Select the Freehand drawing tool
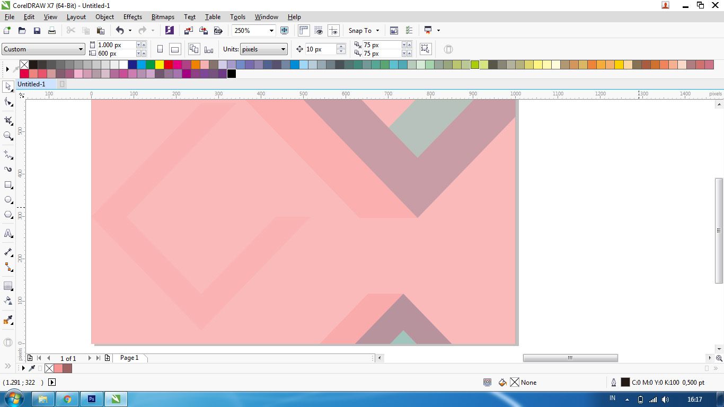This screenshot has width=724, height=407. (x=8, y=155)
